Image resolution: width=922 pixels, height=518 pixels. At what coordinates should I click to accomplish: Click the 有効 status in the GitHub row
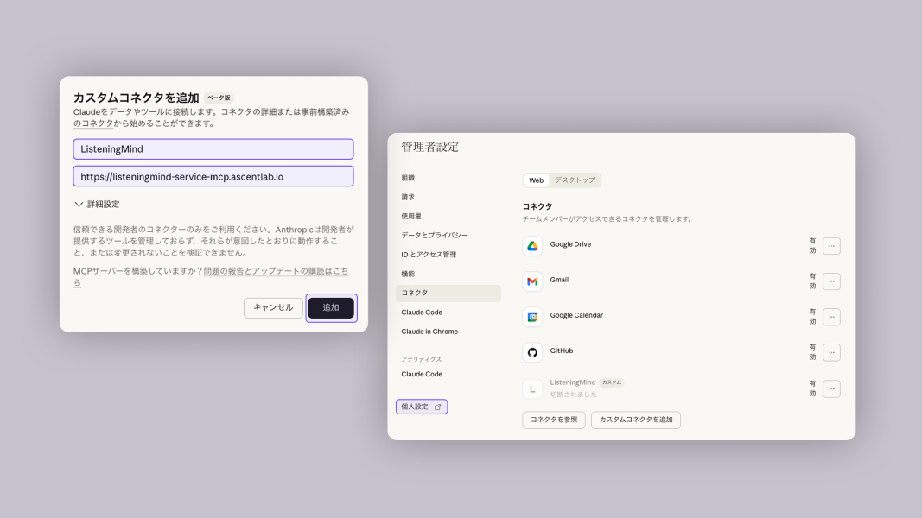coord(812,351)
